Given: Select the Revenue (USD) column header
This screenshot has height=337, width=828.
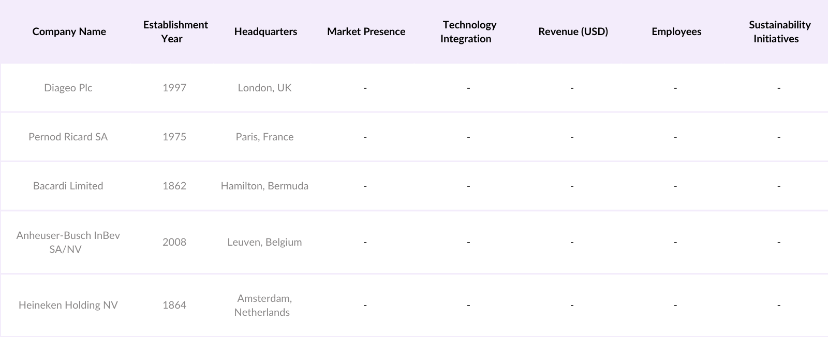Looking at the screenshot, I should (x=573, y=31).
